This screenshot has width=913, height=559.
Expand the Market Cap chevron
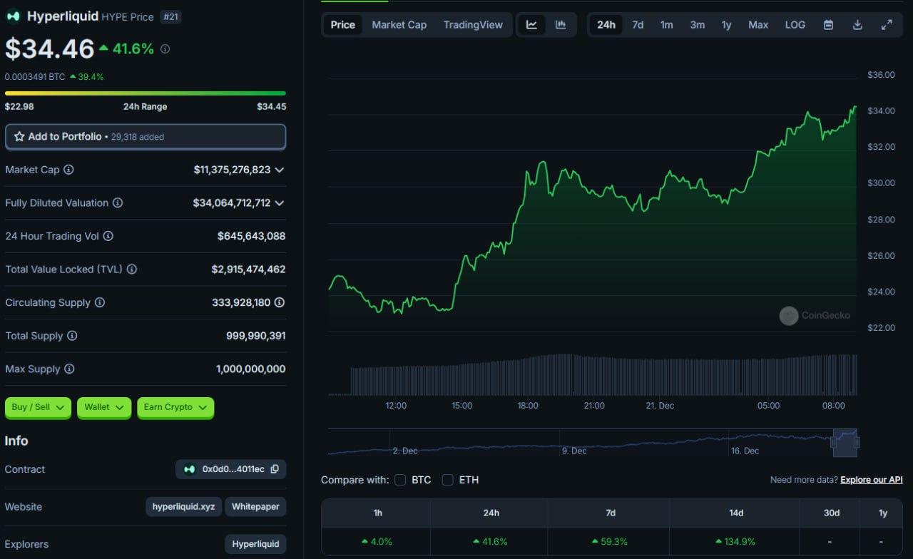pyautogui.click(x=280, y=170)
